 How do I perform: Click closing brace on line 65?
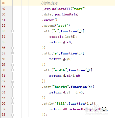pyautogui.click(x=43, y=98)
